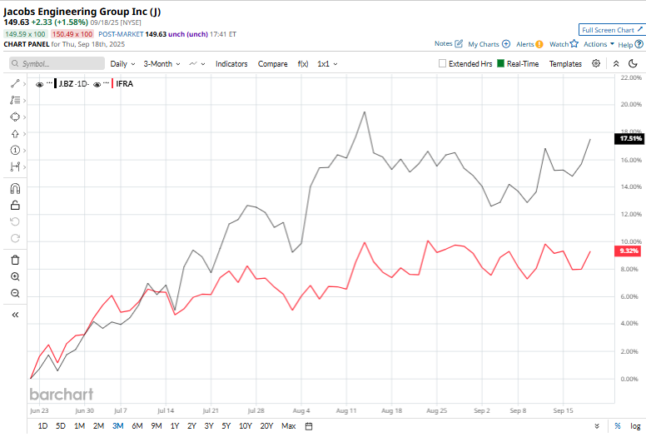Toggle the magnet snap tool
Image resolution: width=646 pixels, height=442 pixels.
[x=15, y=189]
